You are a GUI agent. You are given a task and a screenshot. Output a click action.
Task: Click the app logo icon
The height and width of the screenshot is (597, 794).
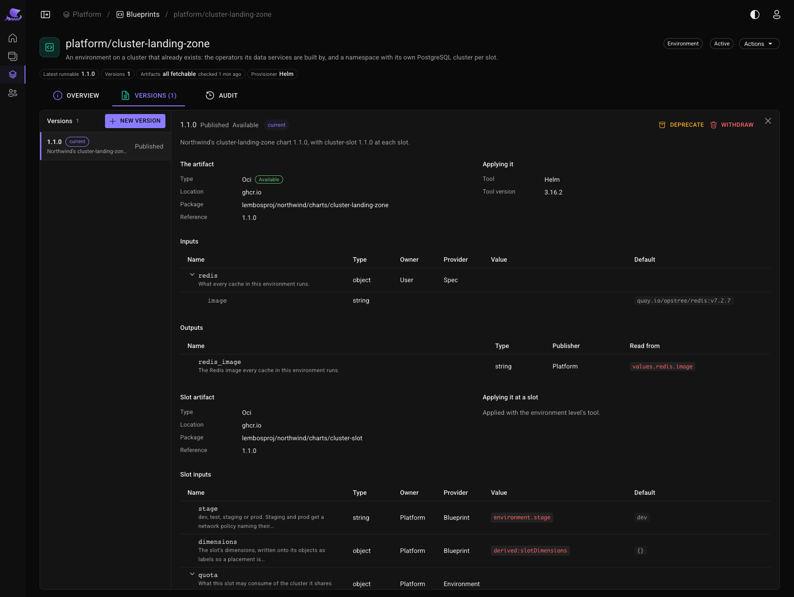[x=13, y=15]
